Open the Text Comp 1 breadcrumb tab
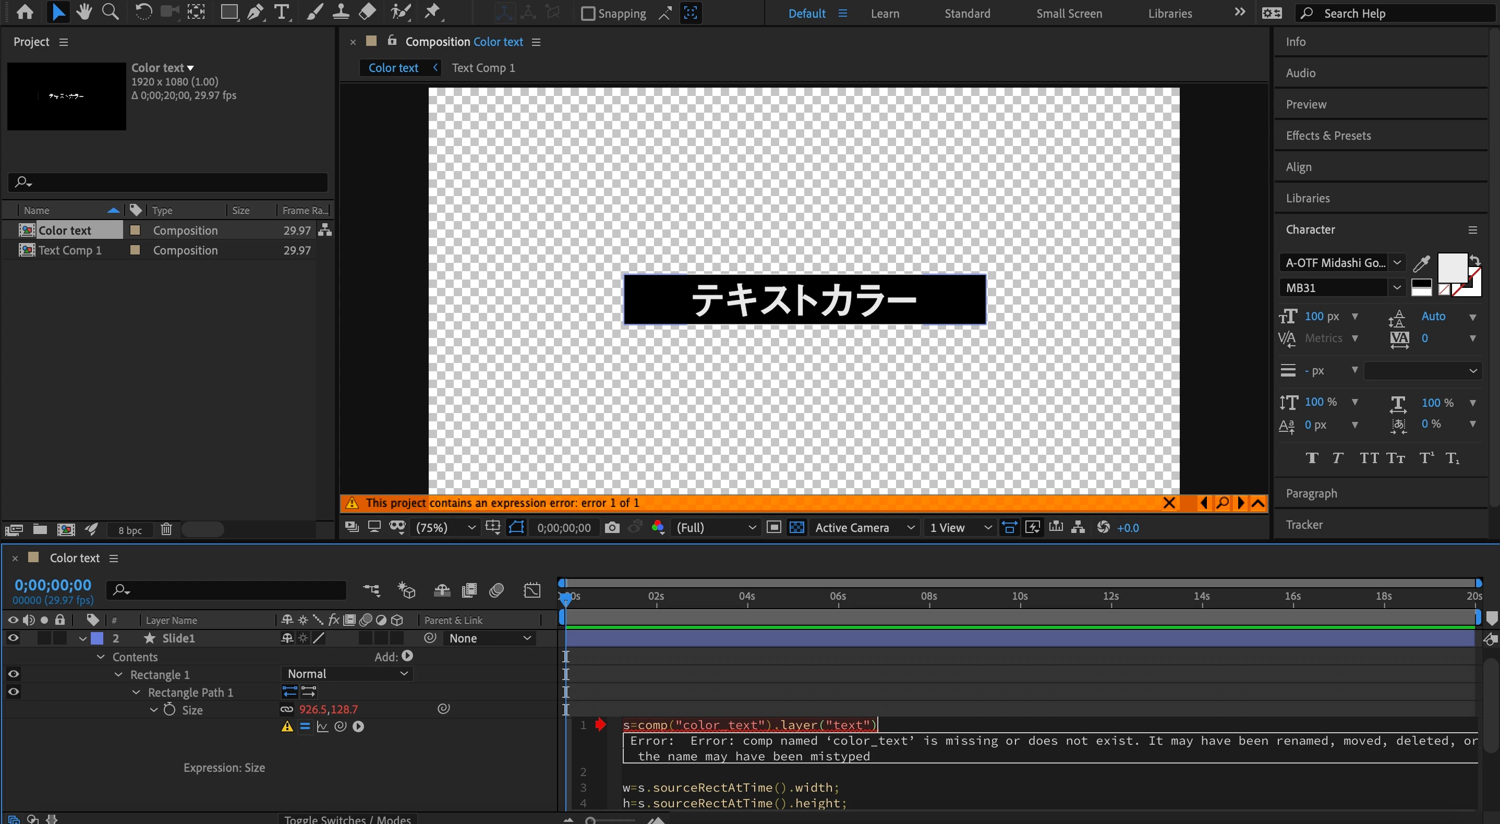The width and height of the screenshot is (1500, 824). click(483, 68)
